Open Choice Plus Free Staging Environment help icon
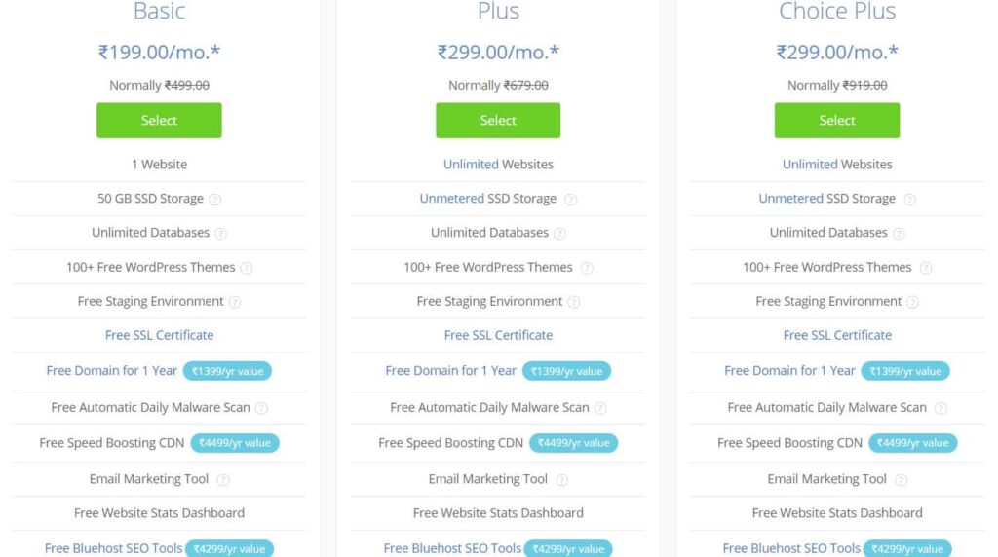 [912, 302]
